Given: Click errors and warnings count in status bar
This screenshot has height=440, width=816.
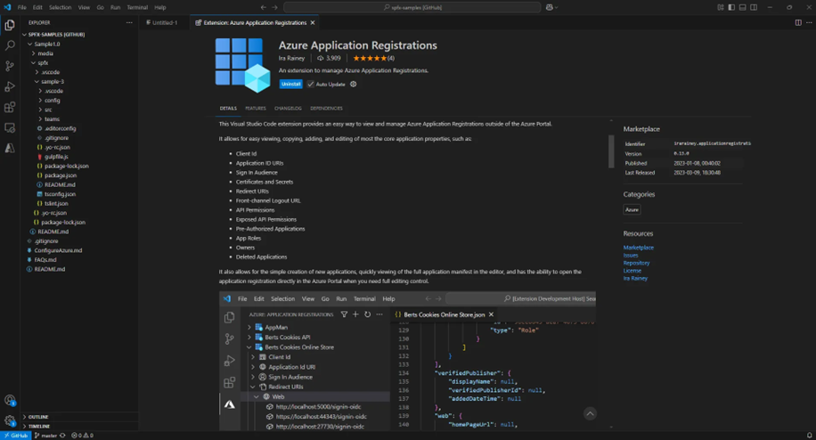Looking at the screenshot, I should tap(83, 436).
